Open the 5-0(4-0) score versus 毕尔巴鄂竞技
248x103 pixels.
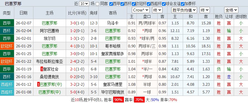point(77,92)
